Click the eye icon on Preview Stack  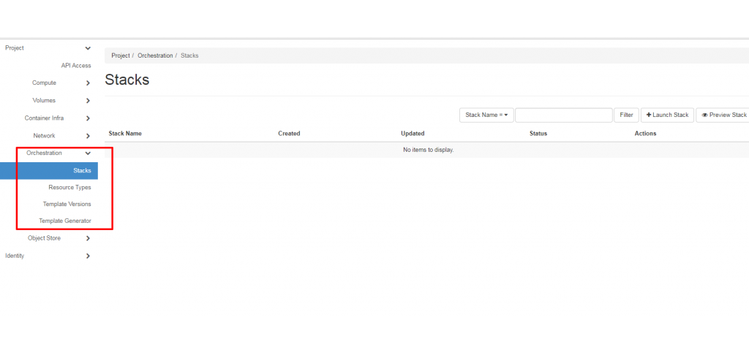pos(704,115)
